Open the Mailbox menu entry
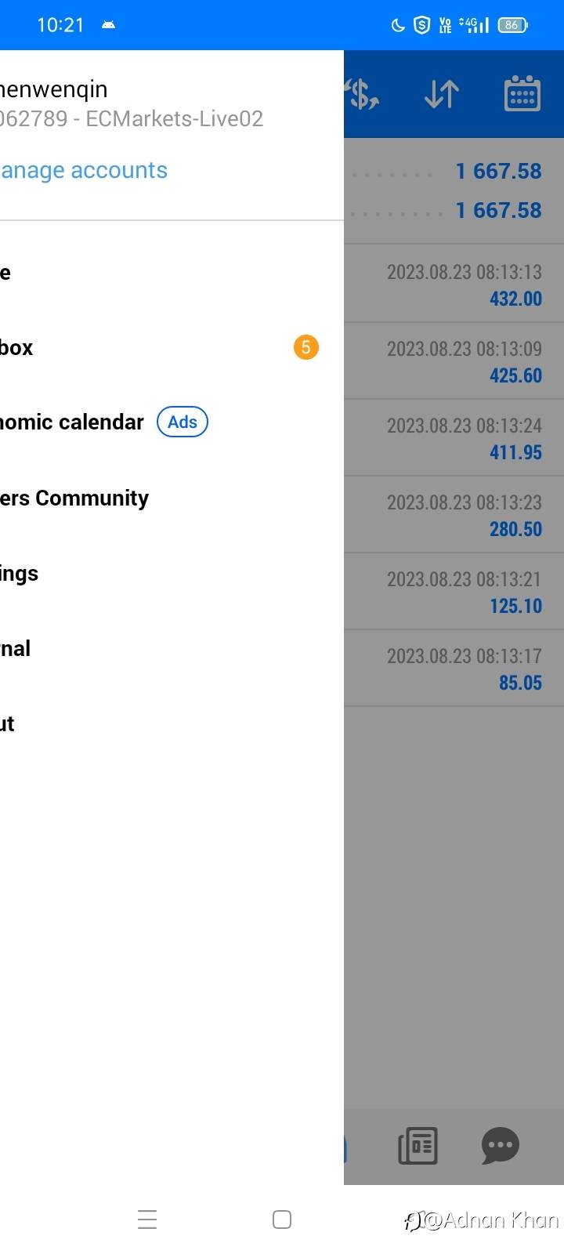Viewport: 564px width, 1254px height. pyautogui.click(x=16, y=348)
